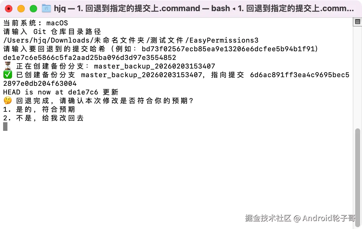Zoom the window with the green button
The width and height of the screenshot is (362, 229).
click(x=33, y=9)
